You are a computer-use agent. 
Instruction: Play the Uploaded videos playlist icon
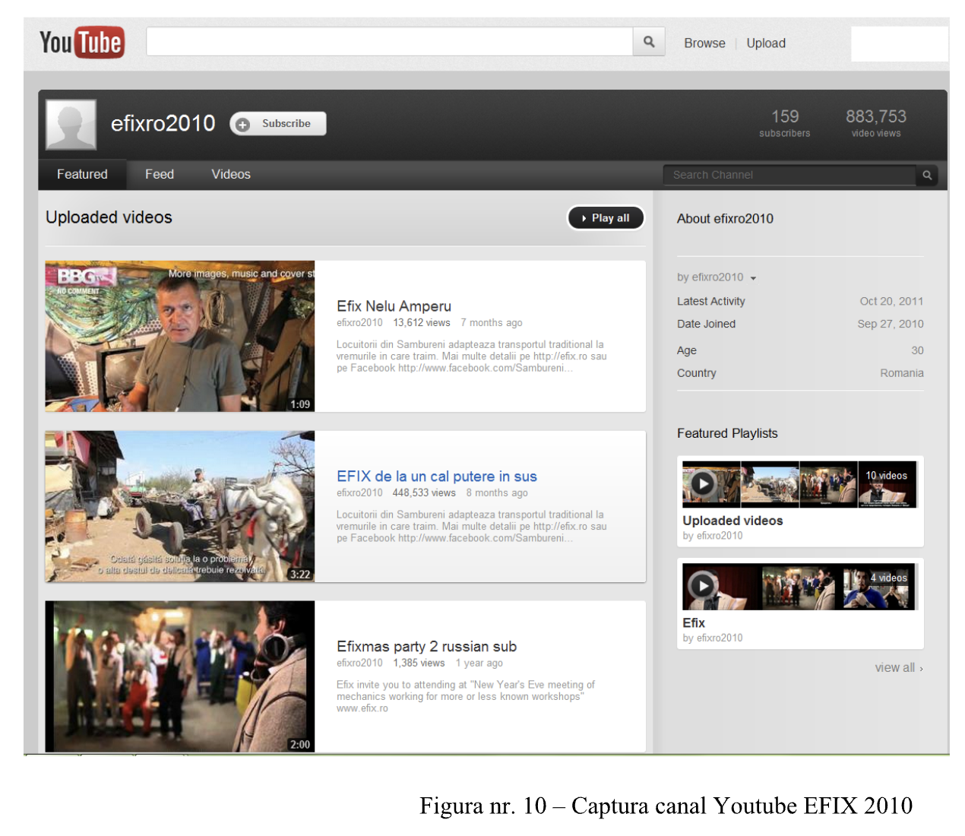pyautogui.click(x=703, y=483)
